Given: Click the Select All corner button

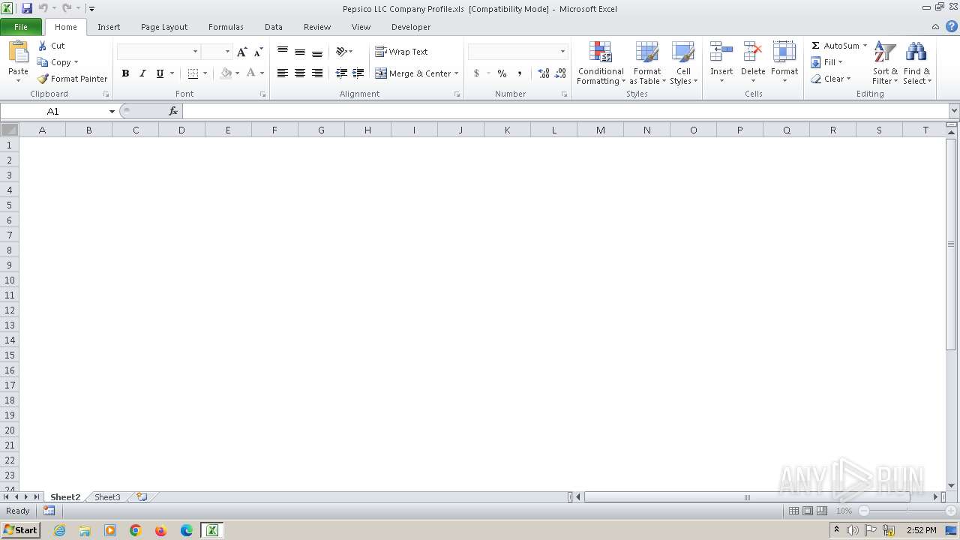Looking at the screenshot, I should pos(10,130).
